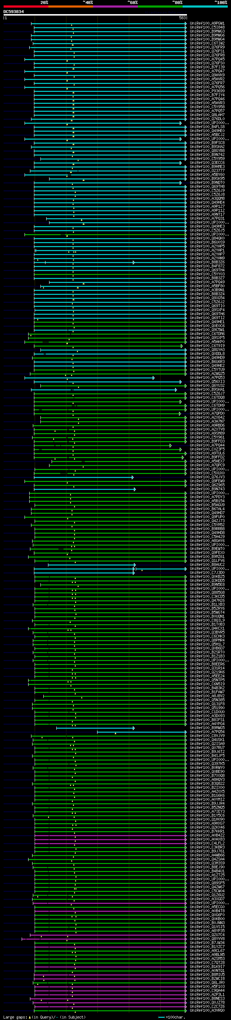The width and height of the screenshot is (231, 1020).
Task: Select hit UniRef100_Q8YVV8
Action: tap(207, 939)
